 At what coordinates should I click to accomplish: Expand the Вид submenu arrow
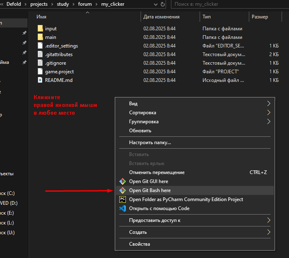[x=269, y=103]
